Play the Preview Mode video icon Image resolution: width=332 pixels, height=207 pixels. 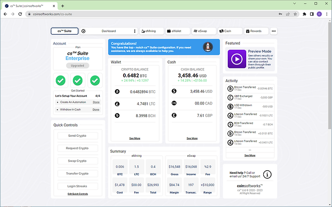click(237, 59)
